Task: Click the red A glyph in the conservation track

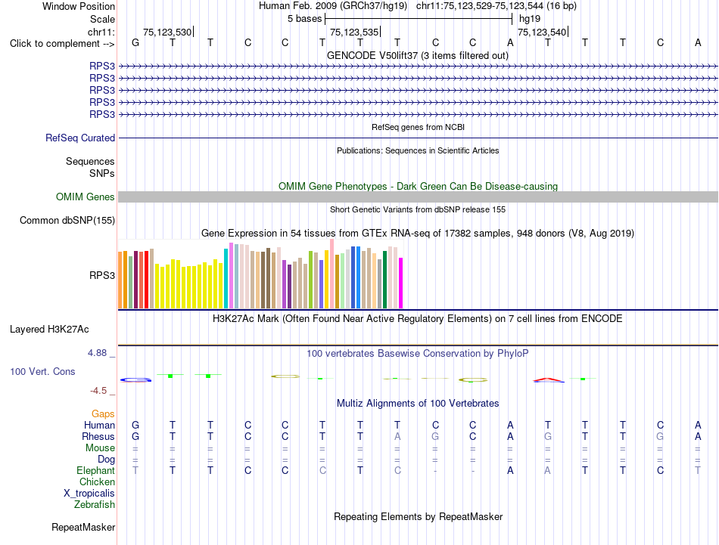Action: click(x=548, y=380)
